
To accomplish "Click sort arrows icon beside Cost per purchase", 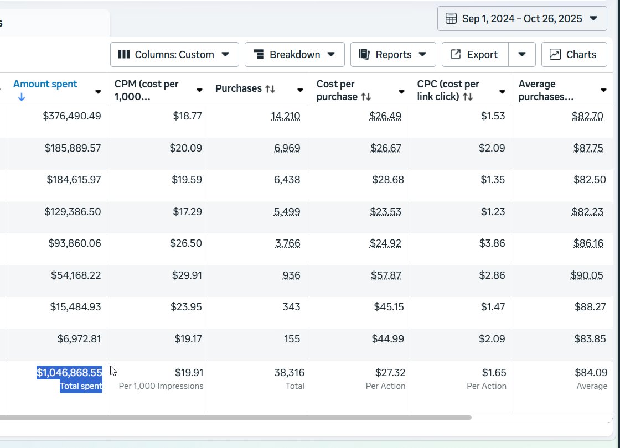I will click(366, 97).
